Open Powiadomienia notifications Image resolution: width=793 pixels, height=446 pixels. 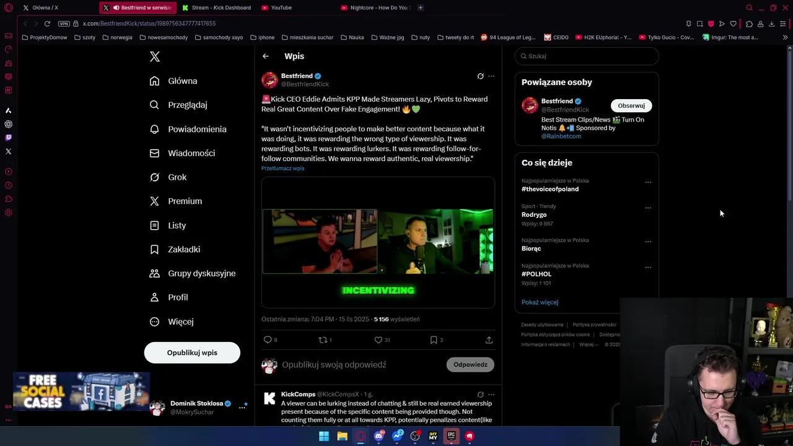[x=188, y=129]
